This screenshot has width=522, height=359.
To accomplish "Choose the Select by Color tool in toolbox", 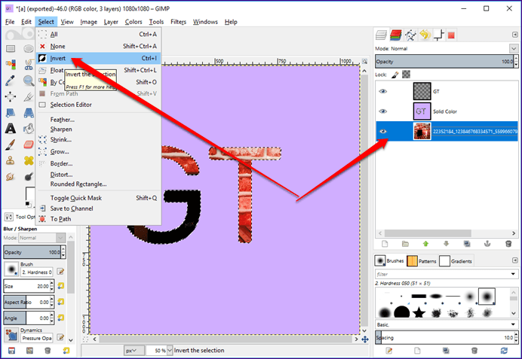I will click(x=11, y=65).
